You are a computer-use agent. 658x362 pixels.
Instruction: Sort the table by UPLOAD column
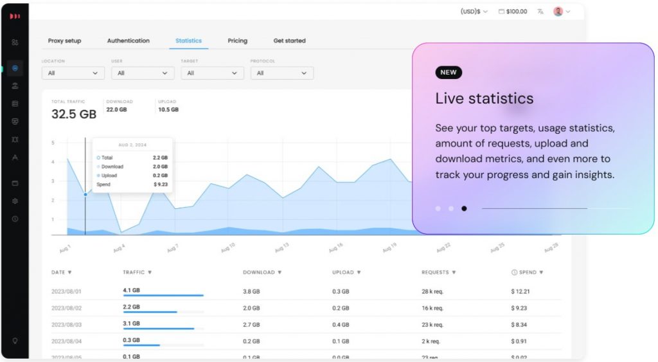point(346,273)
